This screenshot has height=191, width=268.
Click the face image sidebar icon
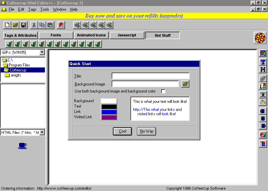click(x=263, y=86)
